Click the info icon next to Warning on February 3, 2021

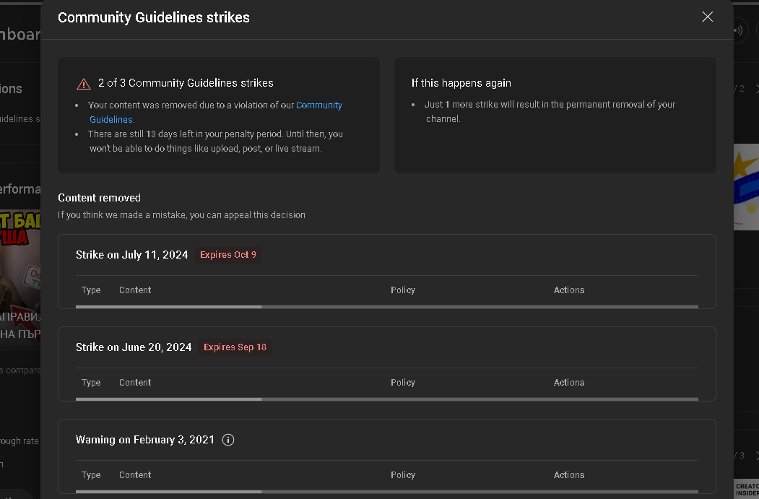pyautogui.click(x=228, y=440)
